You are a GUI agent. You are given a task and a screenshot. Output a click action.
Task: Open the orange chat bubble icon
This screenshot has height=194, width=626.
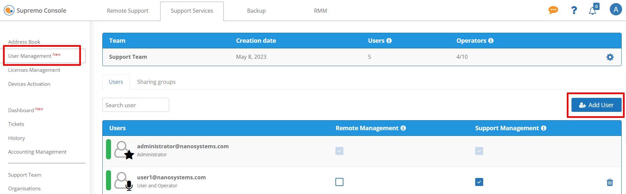pyautogui.click(x=553, y=10)
